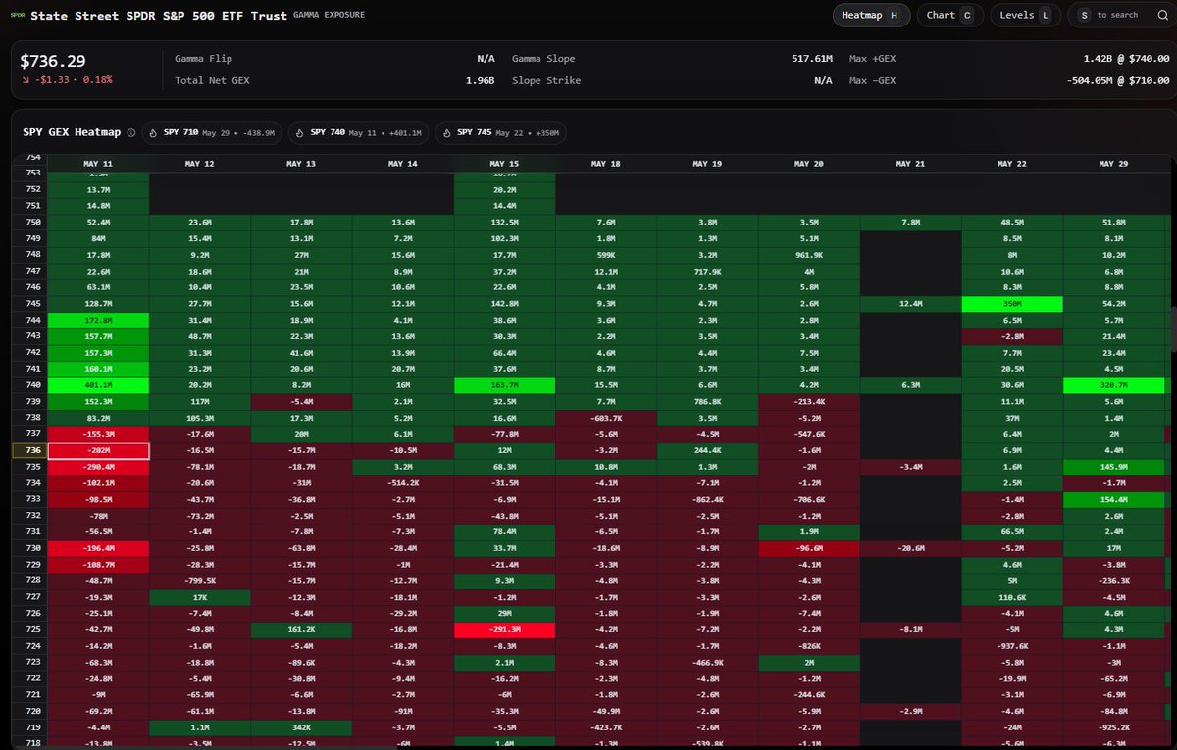Select the SPY 745 May 22 +350M chip
Viewport: 1177px width, 750px height.
tap(499, 132)
